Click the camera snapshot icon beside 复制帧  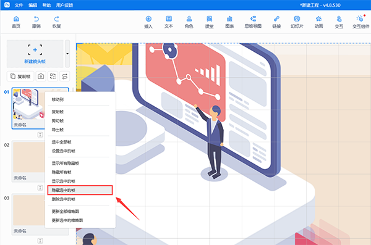click(41, 77)
